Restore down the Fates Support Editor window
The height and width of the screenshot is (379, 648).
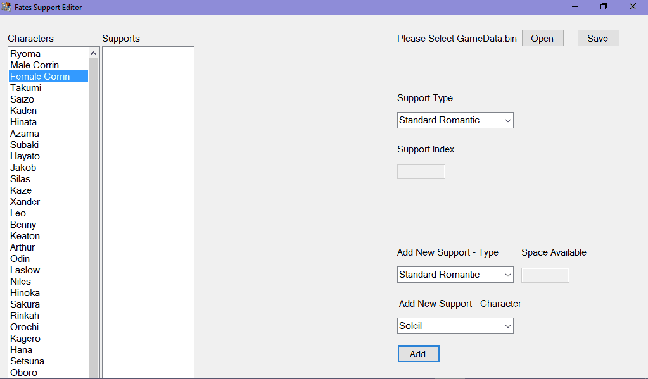click(x=604, y=6)
